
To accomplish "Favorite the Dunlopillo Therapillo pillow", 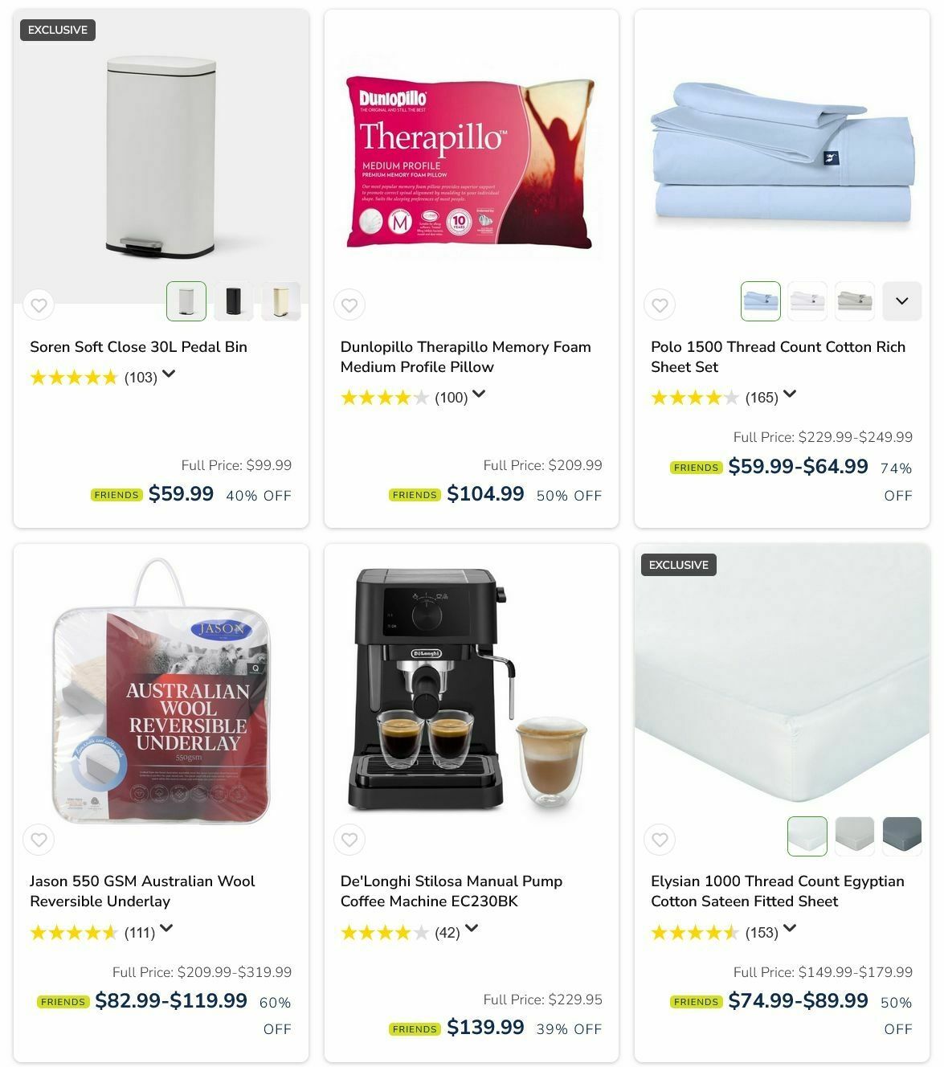I will click(x=349, y=305).
